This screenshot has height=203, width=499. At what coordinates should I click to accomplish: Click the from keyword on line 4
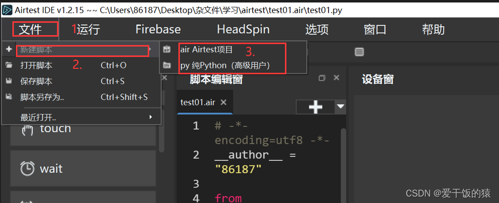click(x=228, y=199)
